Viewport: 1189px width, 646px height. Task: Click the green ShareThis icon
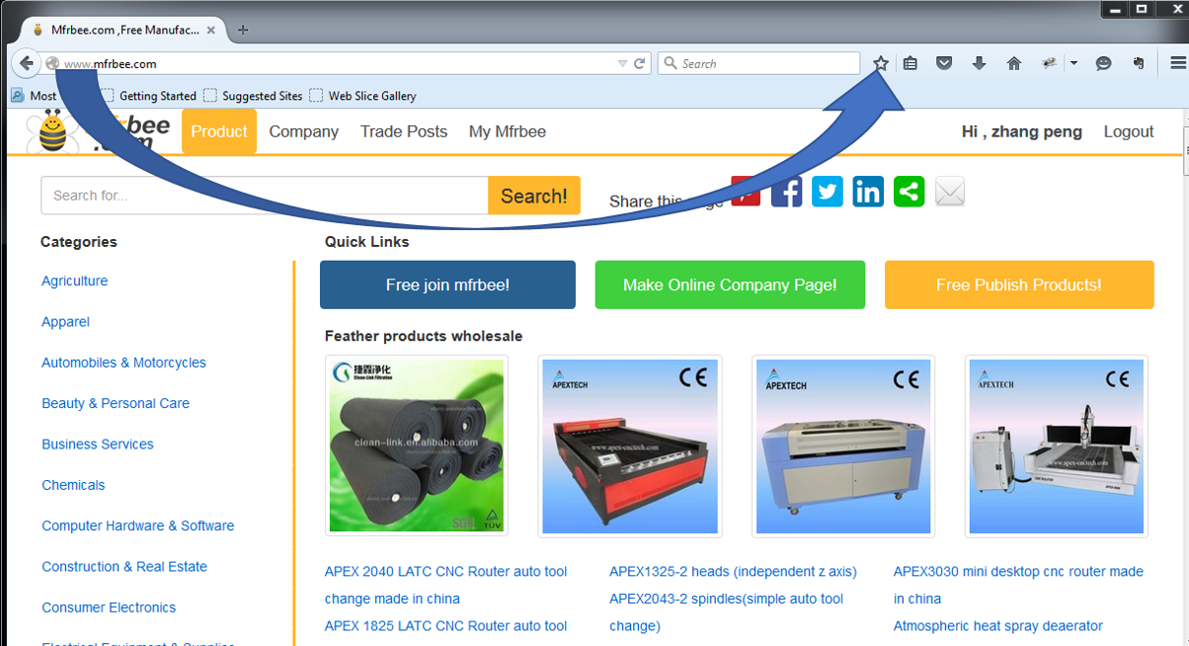pyautogui.click(x=910, y=192)
